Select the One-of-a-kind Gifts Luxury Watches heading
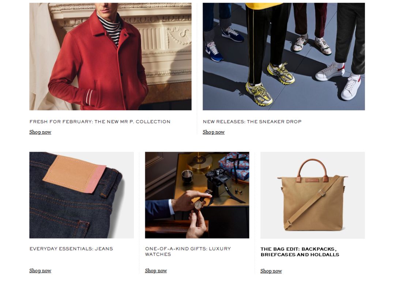Image resolution: width=395 pixels, height=281 pixels. pyautogui.click(x=188, y=251)
